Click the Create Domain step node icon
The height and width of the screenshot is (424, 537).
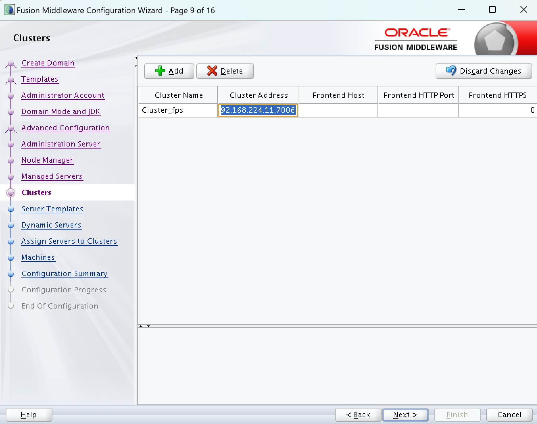(11, 63)
